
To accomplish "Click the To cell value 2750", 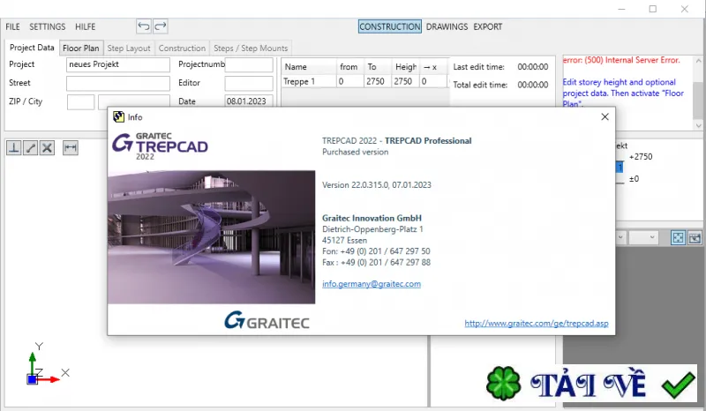I will [378, 81].
